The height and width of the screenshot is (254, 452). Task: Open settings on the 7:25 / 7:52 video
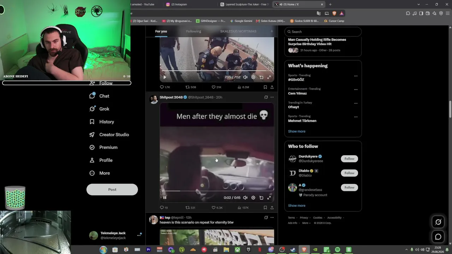coord(253,77)
